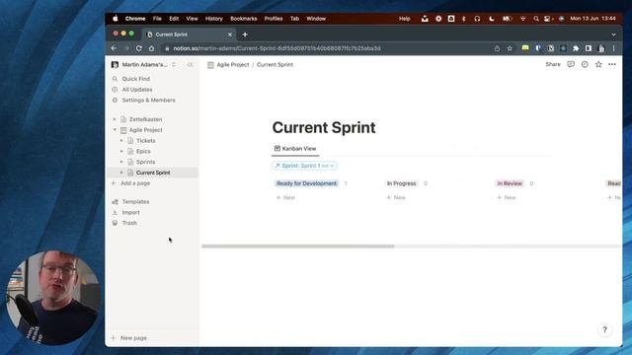This screenshot has height=355, width=632.
Task: Open the View menu
Action: point(192,19)
